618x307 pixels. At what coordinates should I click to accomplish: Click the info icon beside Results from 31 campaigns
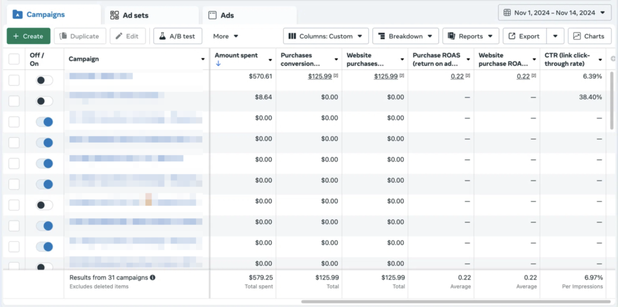click(153, 277)
